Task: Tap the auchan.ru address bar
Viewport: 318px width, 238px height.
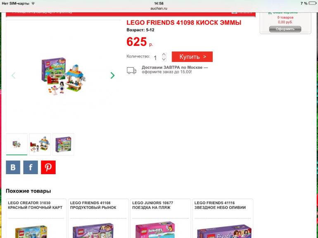Action: (159, 9)
